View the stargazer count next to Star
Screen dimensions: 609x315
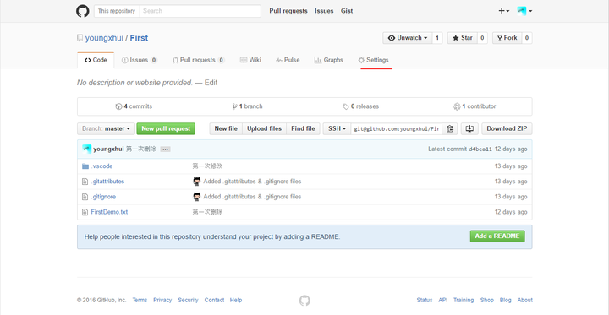tap(482, 38)
